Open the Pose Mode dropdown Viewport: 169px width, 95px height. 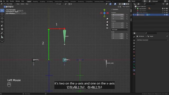pos(10,4)
